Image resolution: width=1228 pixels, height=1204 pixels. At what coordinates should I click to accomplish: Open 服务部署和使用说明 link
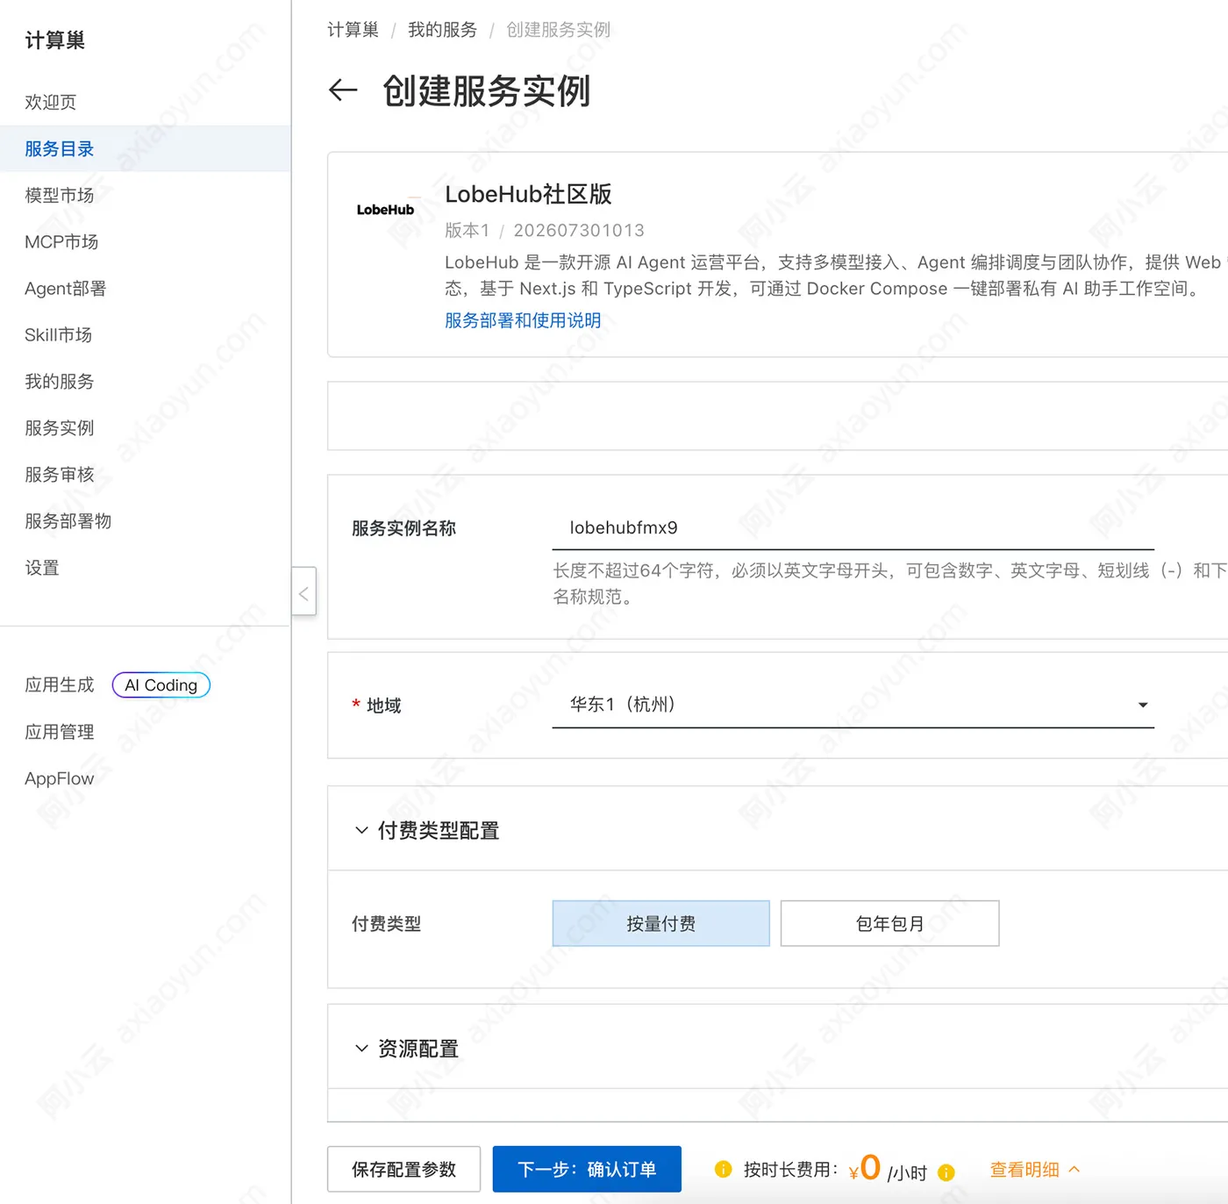click(523, 320)
